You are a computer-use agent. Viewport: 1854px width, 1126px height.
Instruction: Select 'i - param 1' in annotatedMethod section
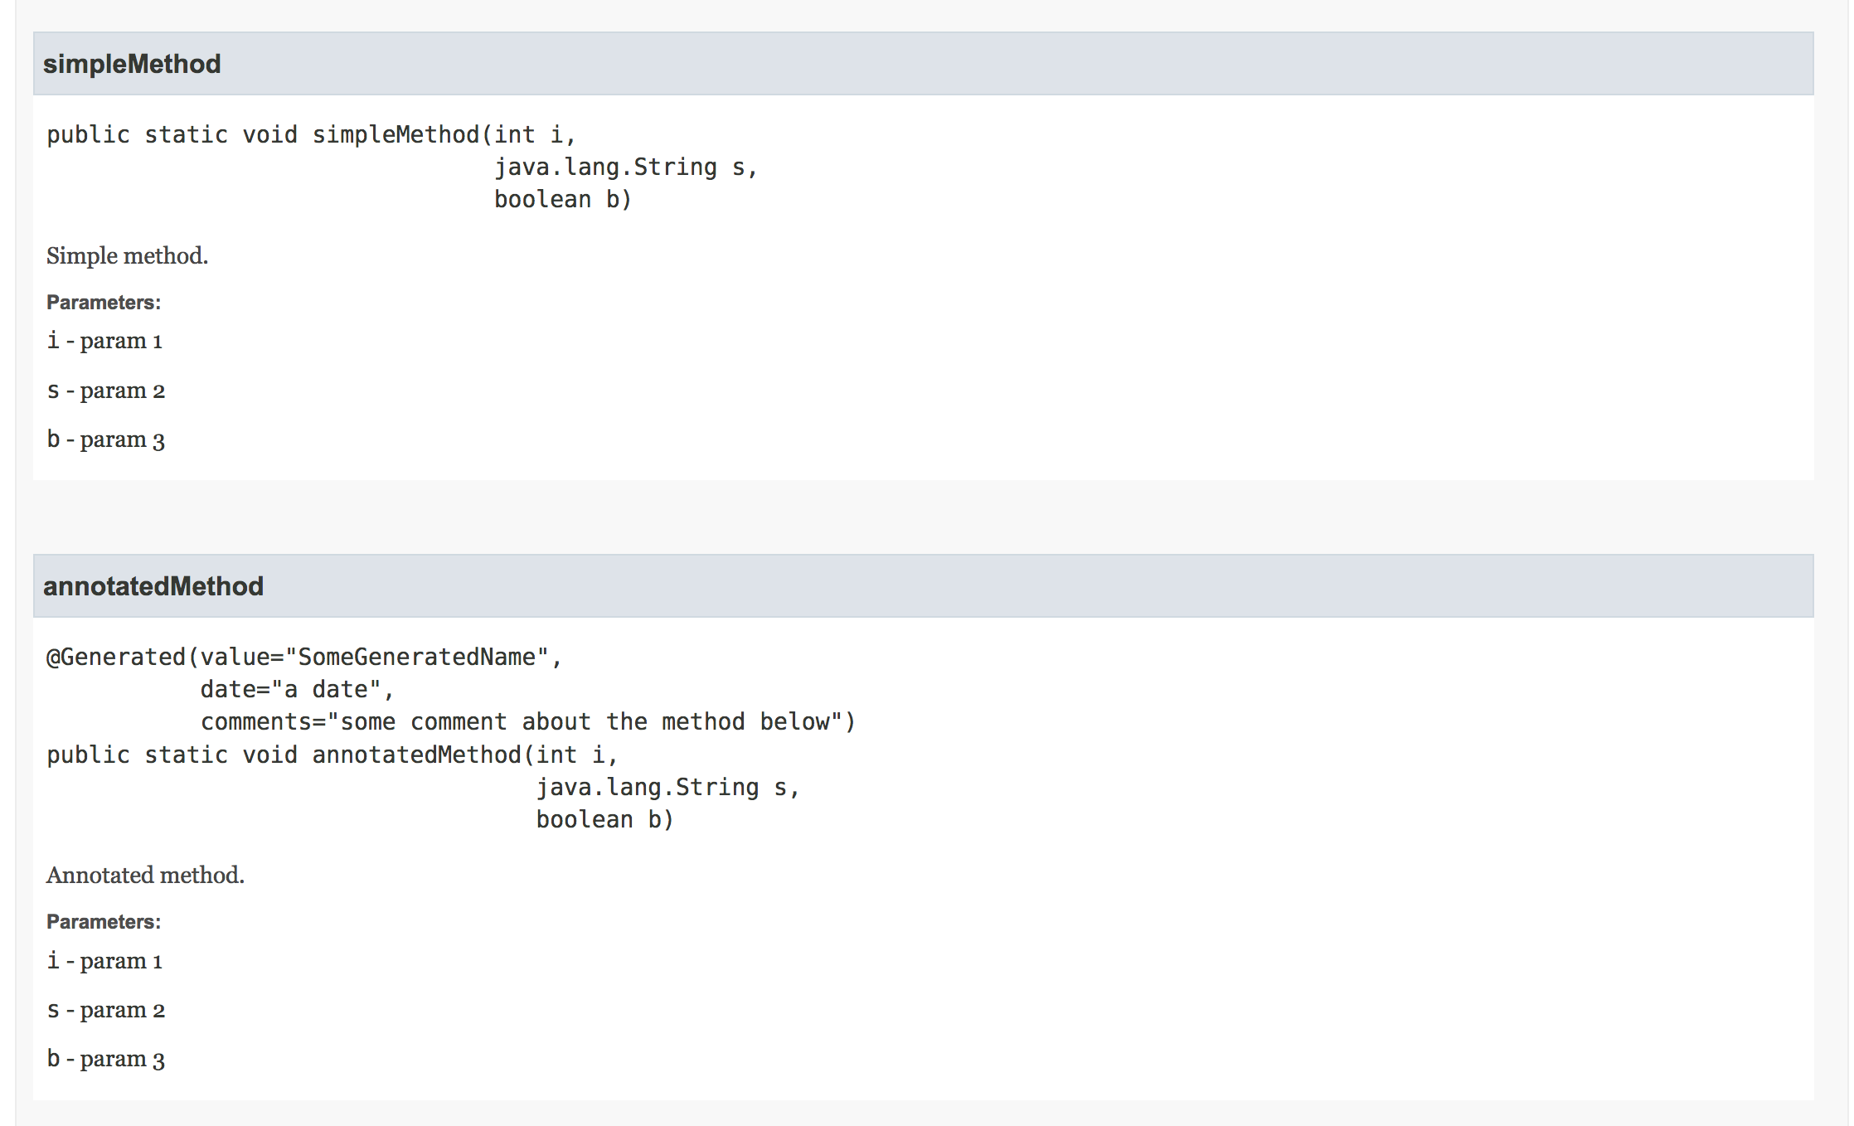(104, 961)
